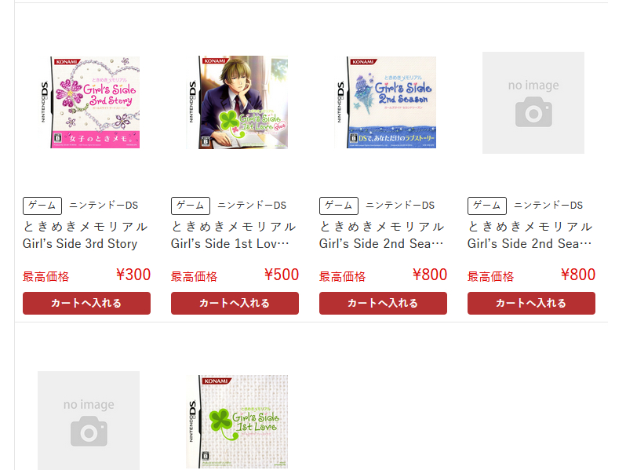626x470 pixels.
Task: Open the third product's 2nd Sea… title link
Action: coord(382,235)
